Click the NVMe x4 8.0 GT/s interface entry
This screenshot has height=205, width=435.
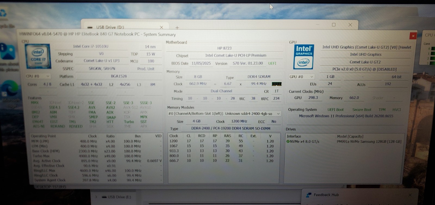coord(304,141)
